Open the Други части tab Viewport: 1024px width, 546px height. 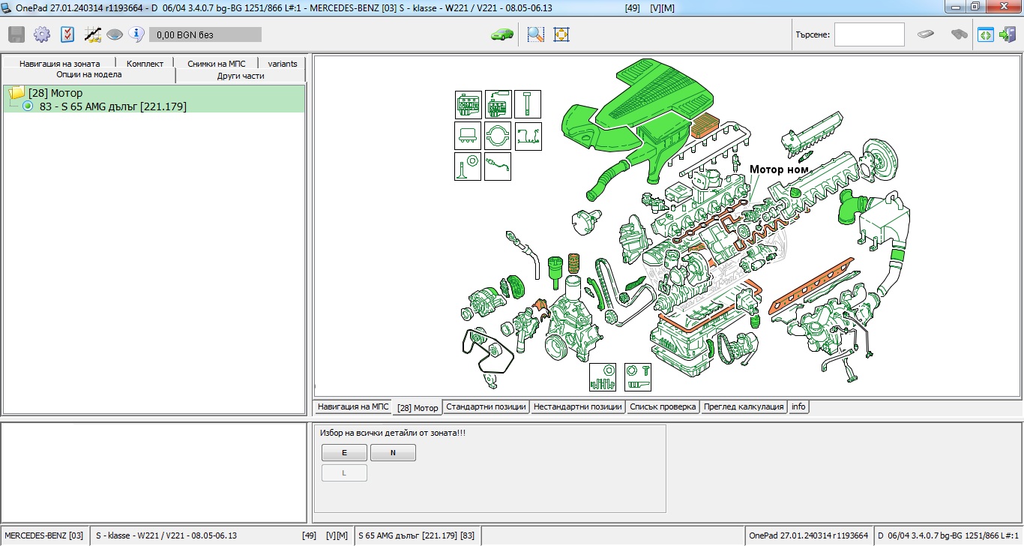pos(241,76)
